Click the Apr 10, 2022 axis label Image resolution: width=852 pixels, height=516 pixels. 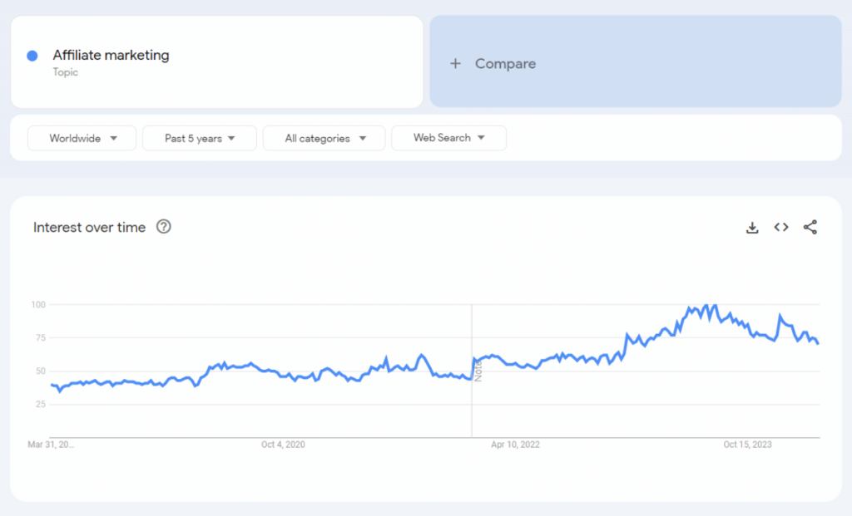point(515,445)
